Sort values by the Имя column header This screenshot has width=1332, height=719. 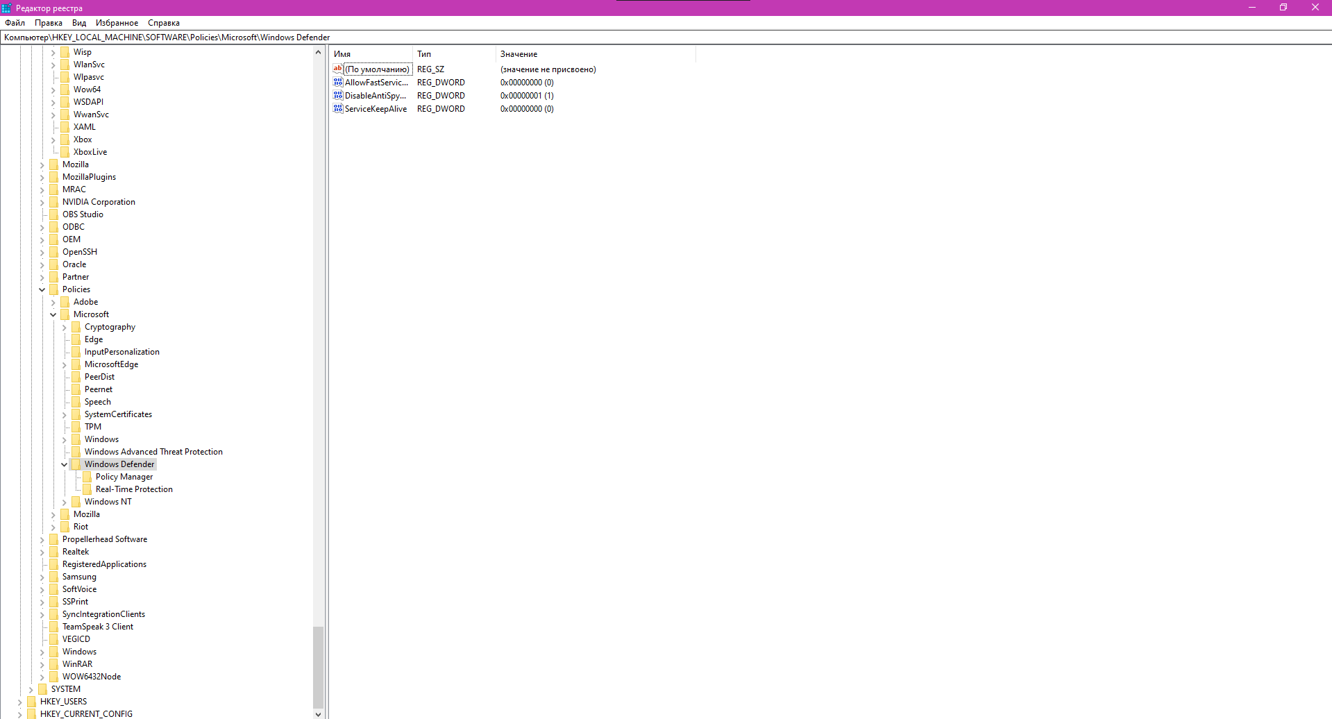(x=371, y=54)
